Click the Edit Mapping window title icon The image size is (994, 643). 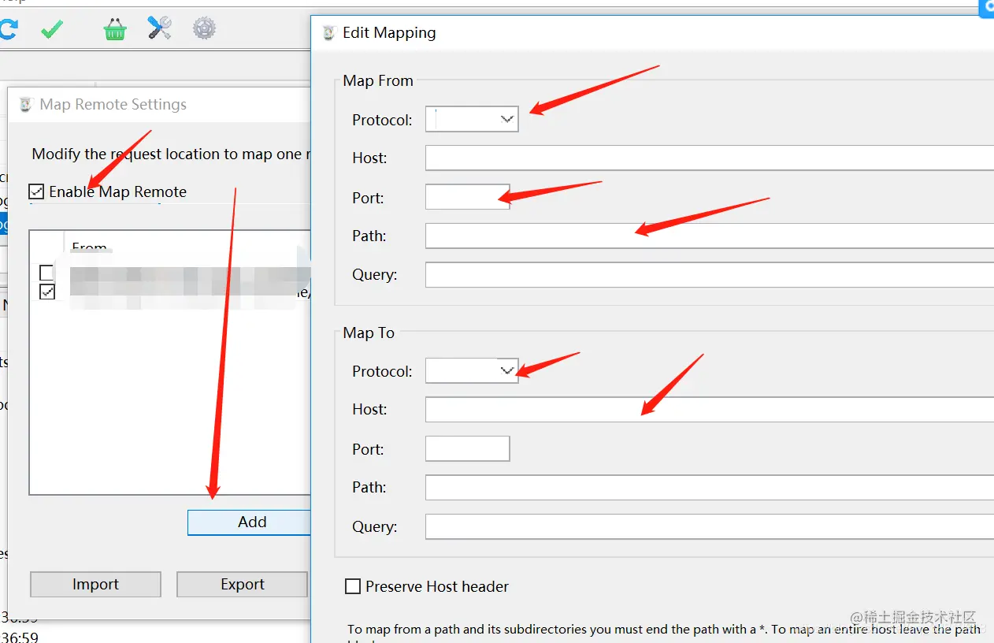click(329, 33)
